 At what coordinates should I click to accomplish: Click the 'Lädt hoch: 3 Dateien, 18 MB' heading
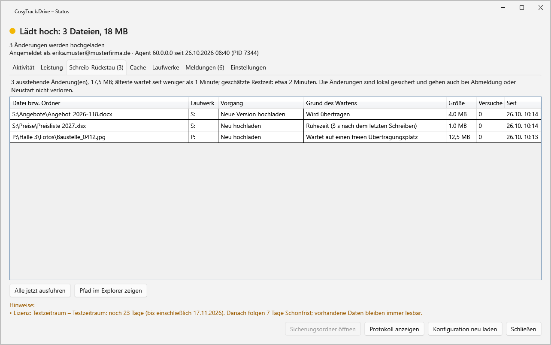click(74, 31)
